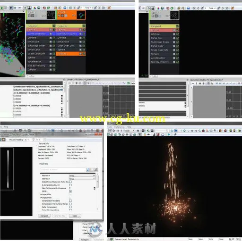Click the blue save icon in top-left Cascade toolbar
This screenshot has width=242, height=241.
click(65, 8)
